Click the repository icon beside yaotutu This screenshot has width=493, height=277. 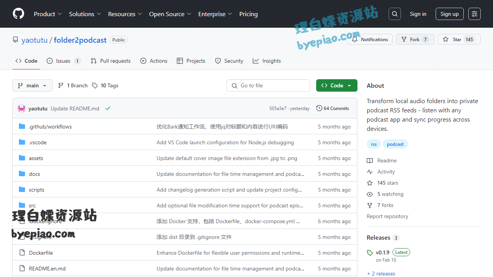click(x=15, y=40)
